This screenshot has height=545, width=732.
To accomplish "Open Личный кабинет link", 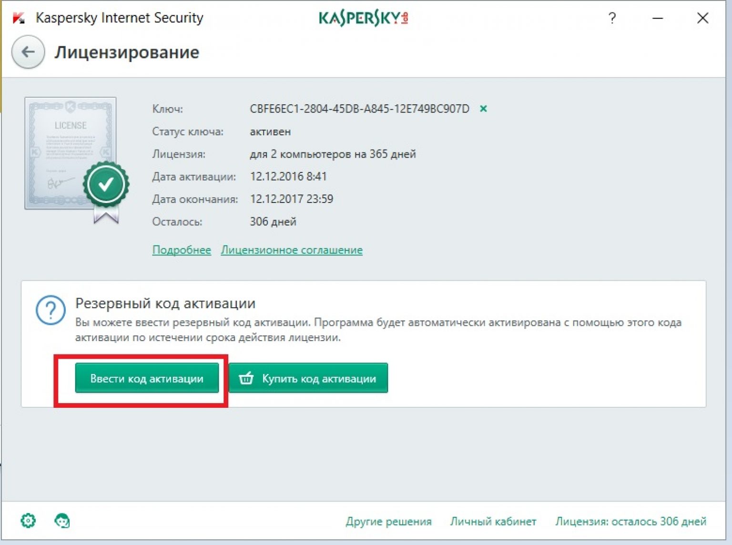I will click(x=493, y=522).
